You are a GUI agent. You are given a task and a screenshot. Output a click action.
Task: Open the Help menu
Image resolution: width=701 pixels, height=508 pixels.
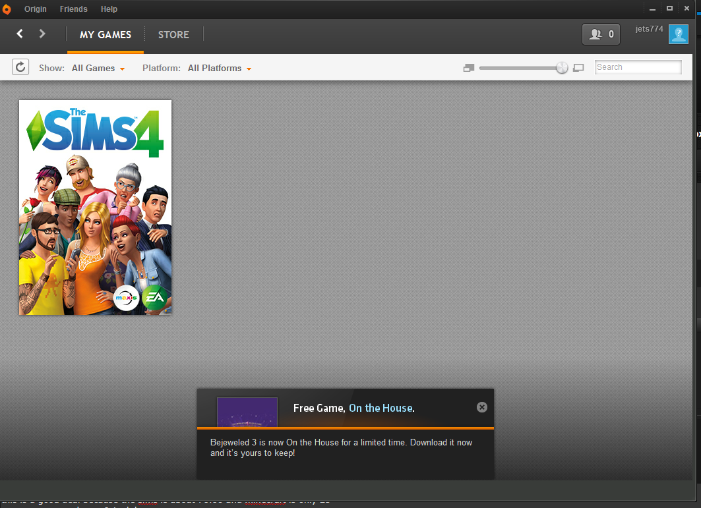pos(109,9)
